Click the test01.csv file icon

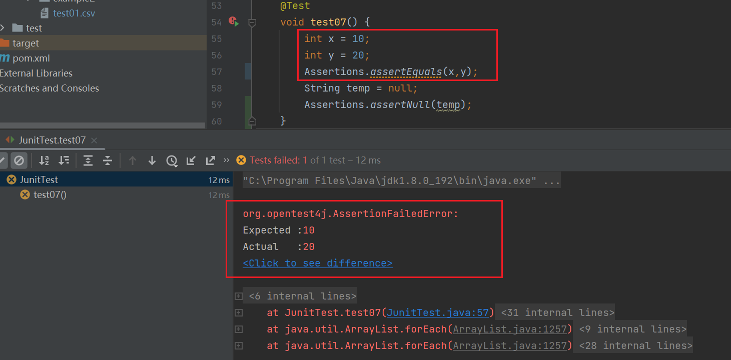[44, 13]
